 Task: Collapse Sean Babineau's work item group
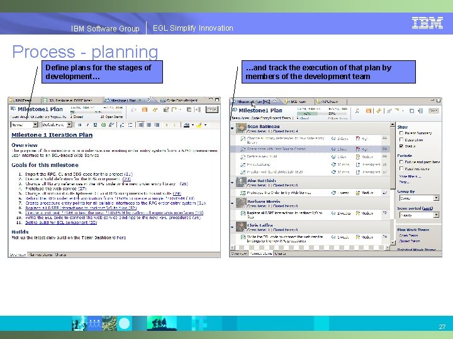click(232, 128)
